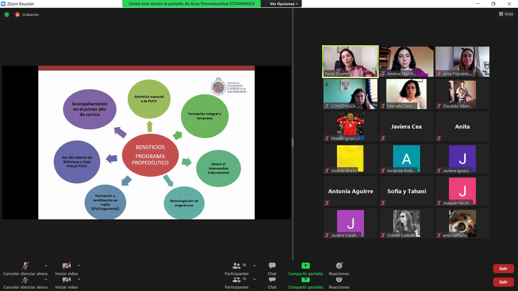Toggle microphone with Cancelar silenciar ahora

pos(25,266)
